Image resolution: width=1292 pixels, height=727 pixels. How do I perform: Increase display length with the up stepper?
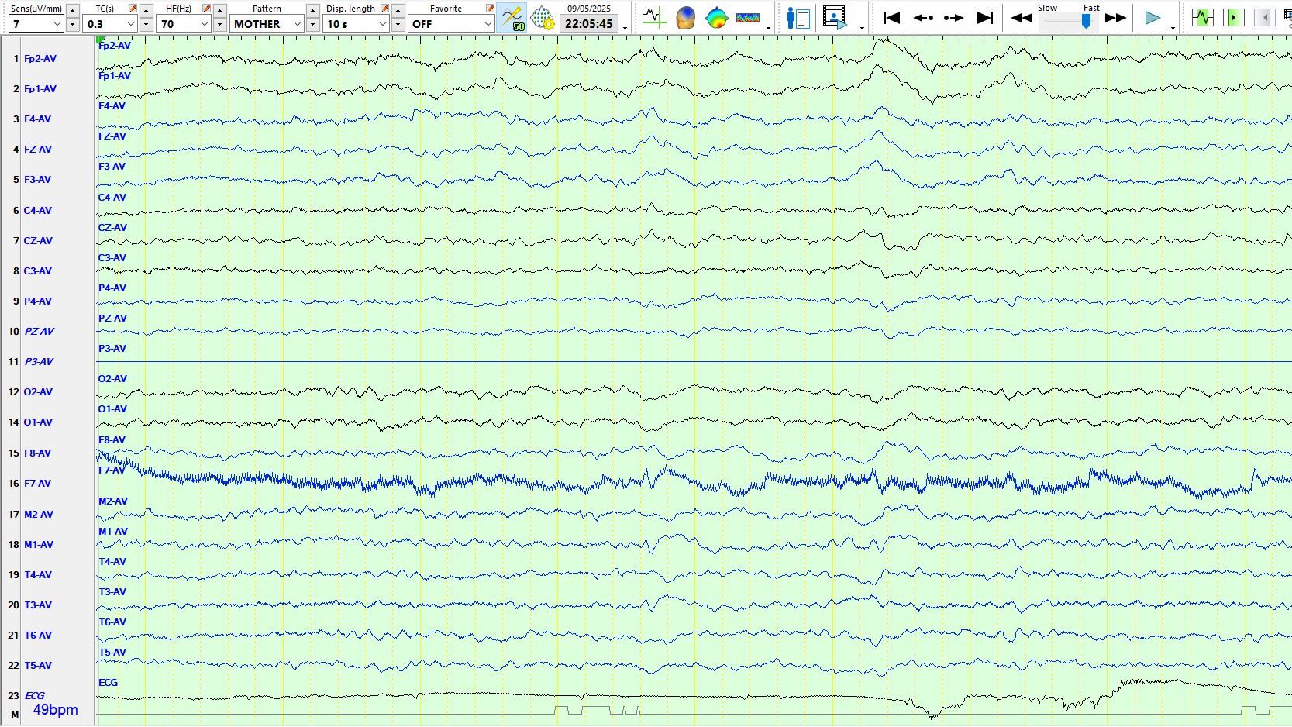pos(398,10)
